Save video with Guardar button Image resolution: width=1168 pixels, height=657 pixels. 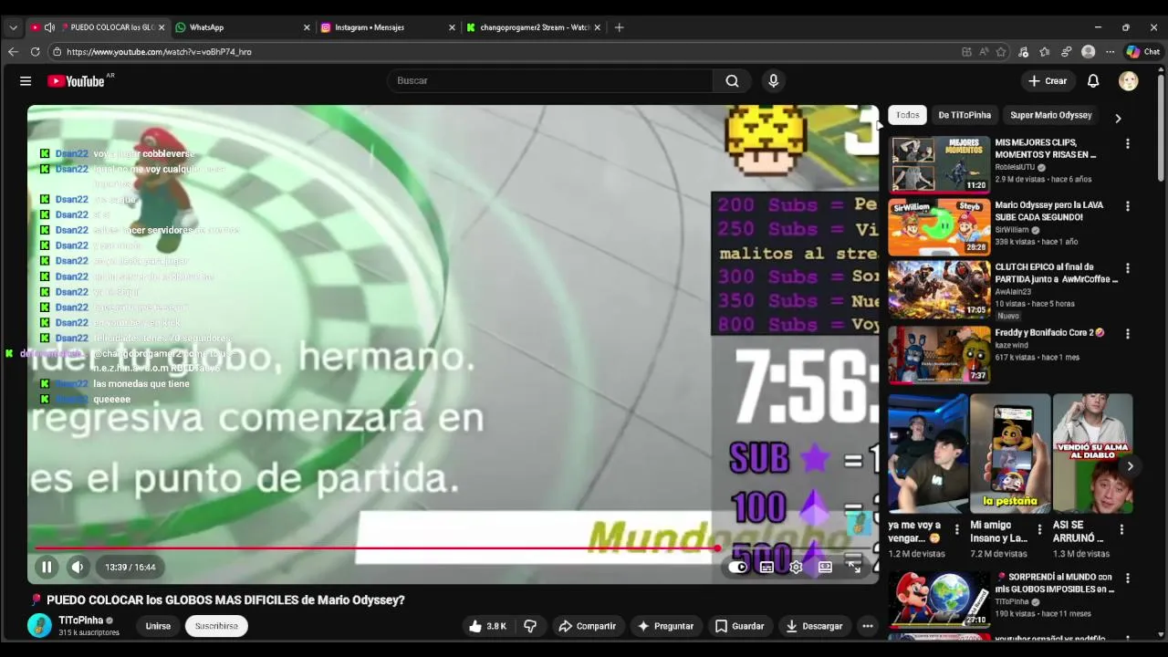(x=739, y=626)
